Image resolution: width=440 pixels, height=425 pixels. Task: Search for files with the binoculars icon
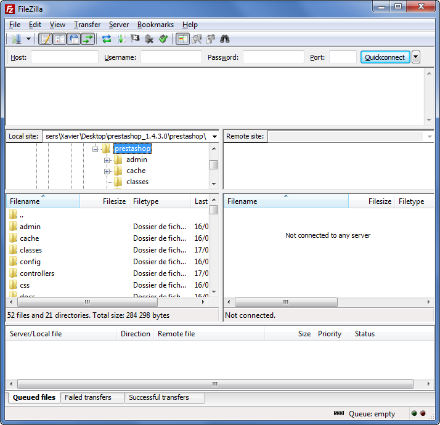coord(225,39)
